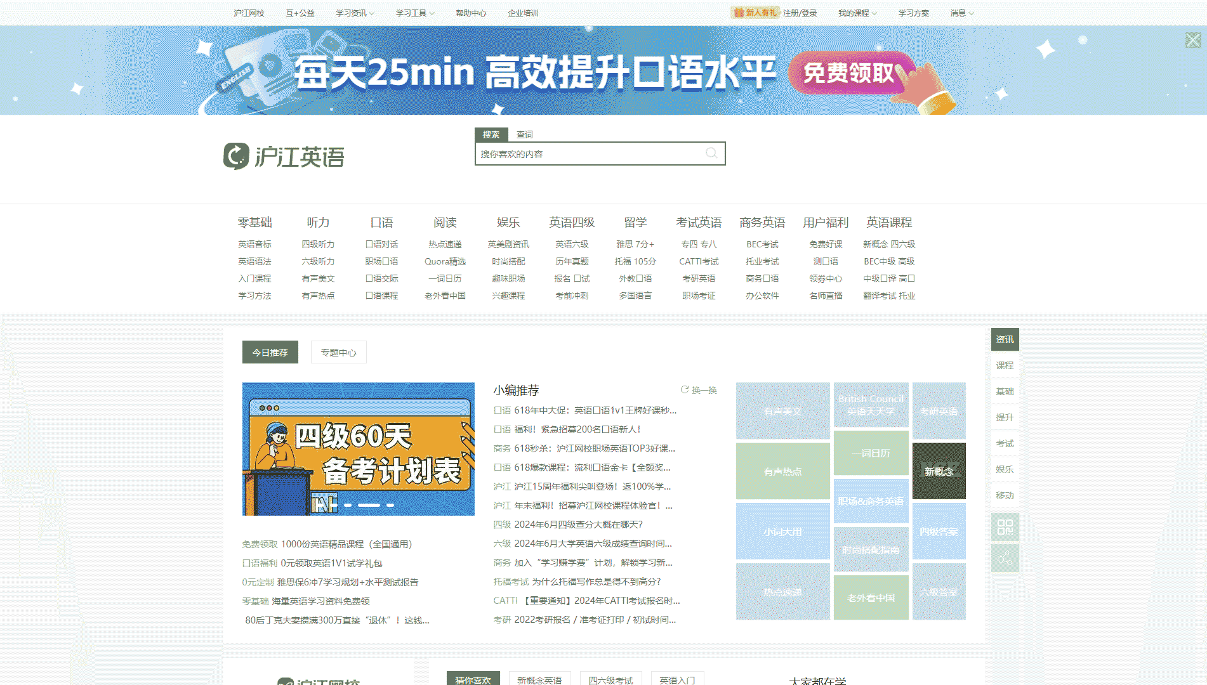Open the 零基础 category heading

[254, 222]
